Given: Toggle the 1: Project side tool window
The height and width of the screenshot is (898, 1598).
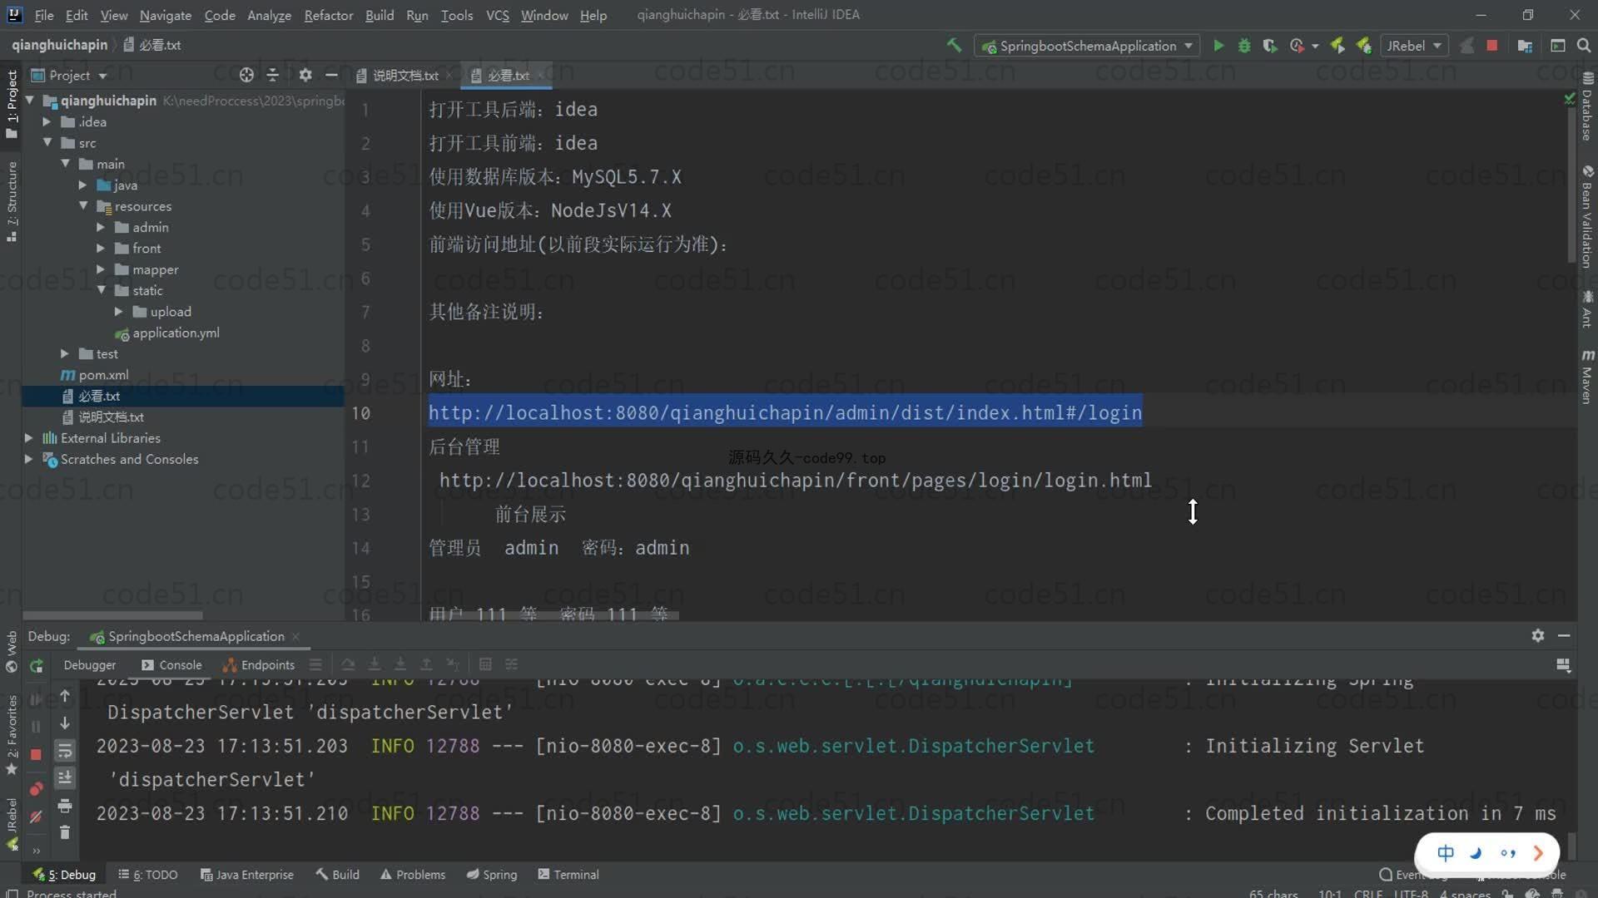Looking at the screenshot, I should pos(12,104).
